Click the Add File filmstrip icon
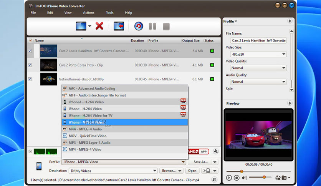The width and height of the screenshot is (321, 186). pyautogui.click(x=81, y=26)
